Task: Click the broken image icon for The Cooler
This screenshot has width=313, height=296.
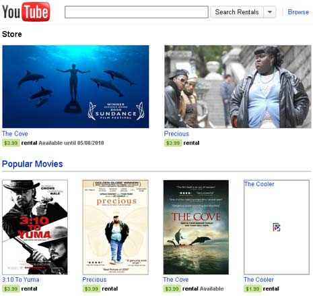Action: click(x=277, y=227)
